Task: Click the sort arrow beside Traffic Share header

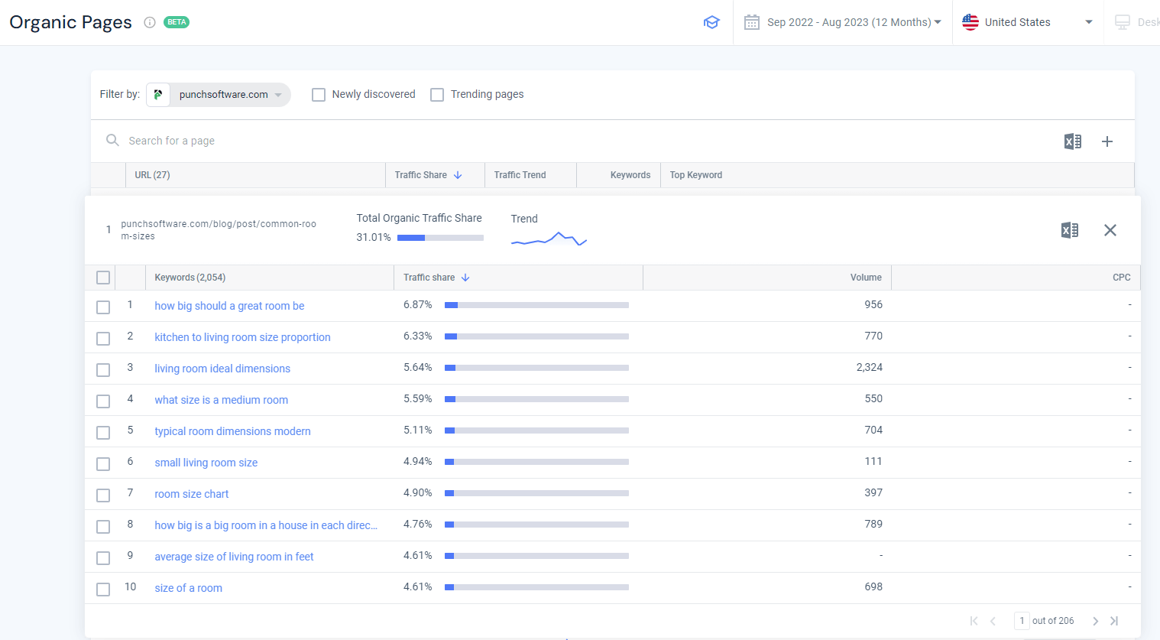Action: (458, 175)
